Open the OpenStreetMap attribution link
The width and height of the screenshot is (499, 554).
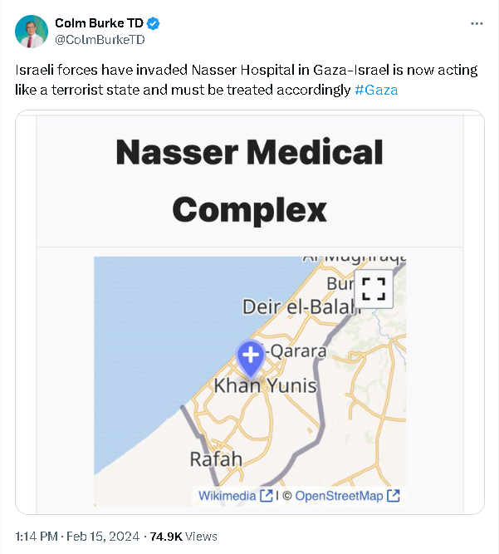[x=339, y=496]
